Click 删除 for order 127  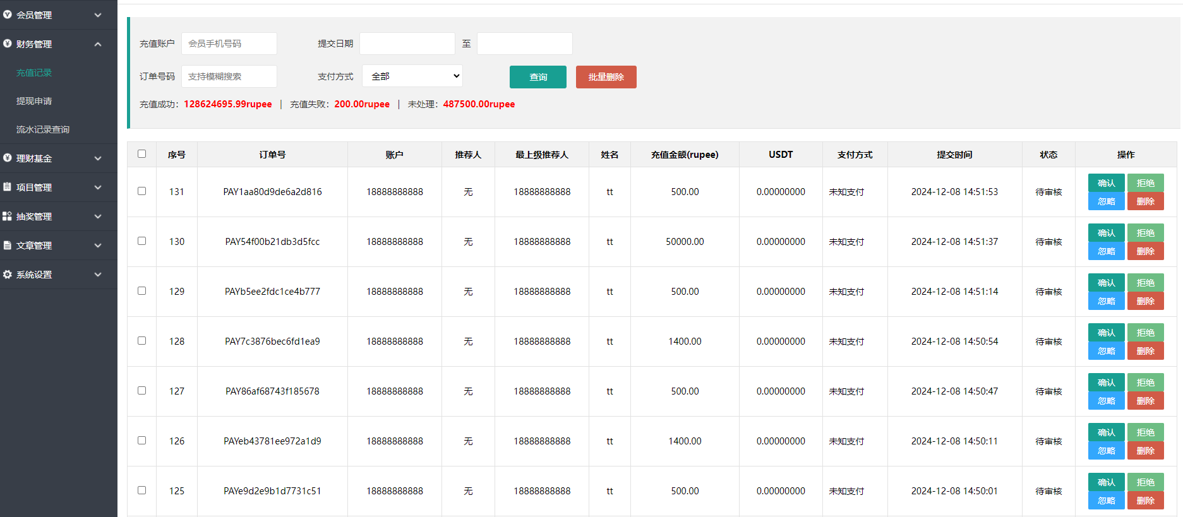(1145, 401)
